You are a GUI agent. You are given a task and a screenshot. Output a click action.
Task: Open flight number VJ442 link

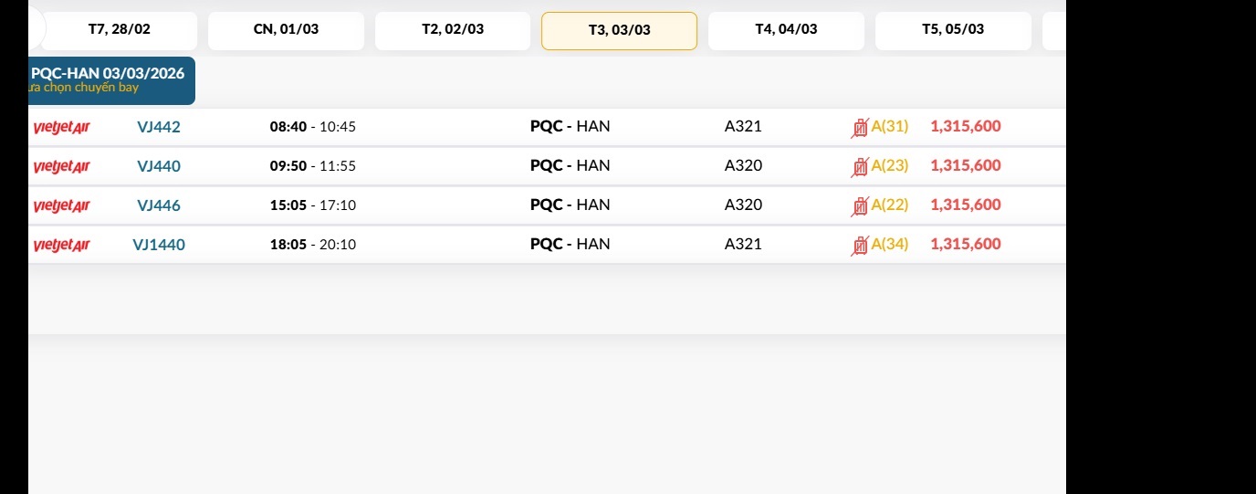(159, 127)
